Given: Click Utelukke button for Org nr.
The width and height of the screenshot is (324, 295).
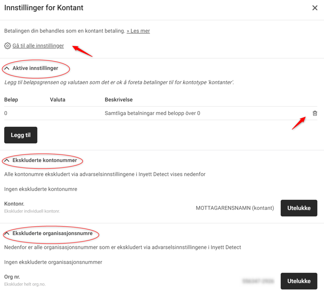Looking at the screenshot, I should pyautogui.click(x=299, y=281).
